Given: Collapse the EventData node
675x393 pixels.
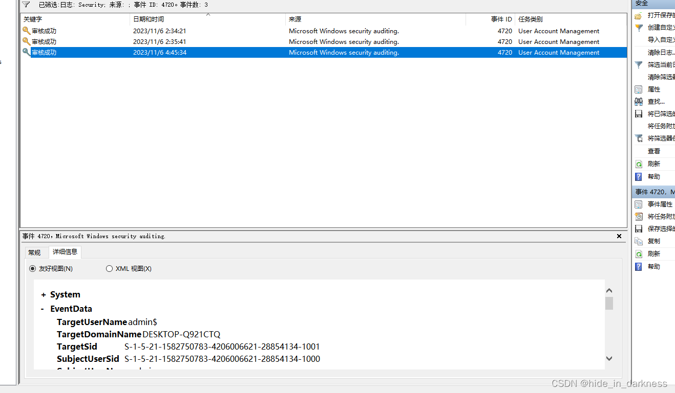Looking at the screenshot, I should coord(44,309).
